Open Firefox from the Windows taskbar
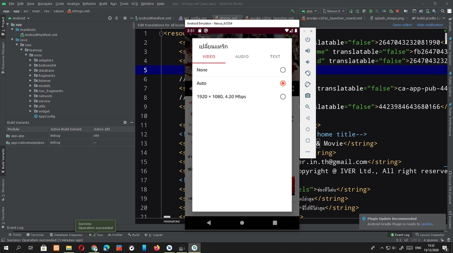The width and height of the screenshot is (453, 253). click(x=157, y=248)
